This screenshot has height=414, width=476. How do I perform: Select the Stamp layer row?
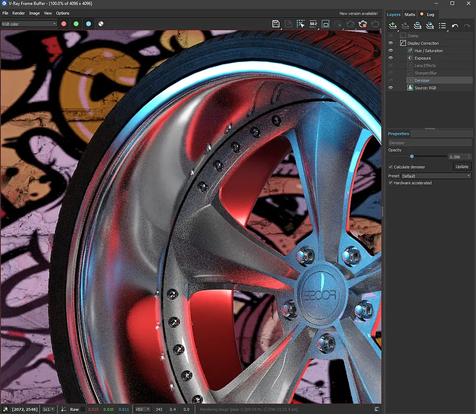[436, 36]
